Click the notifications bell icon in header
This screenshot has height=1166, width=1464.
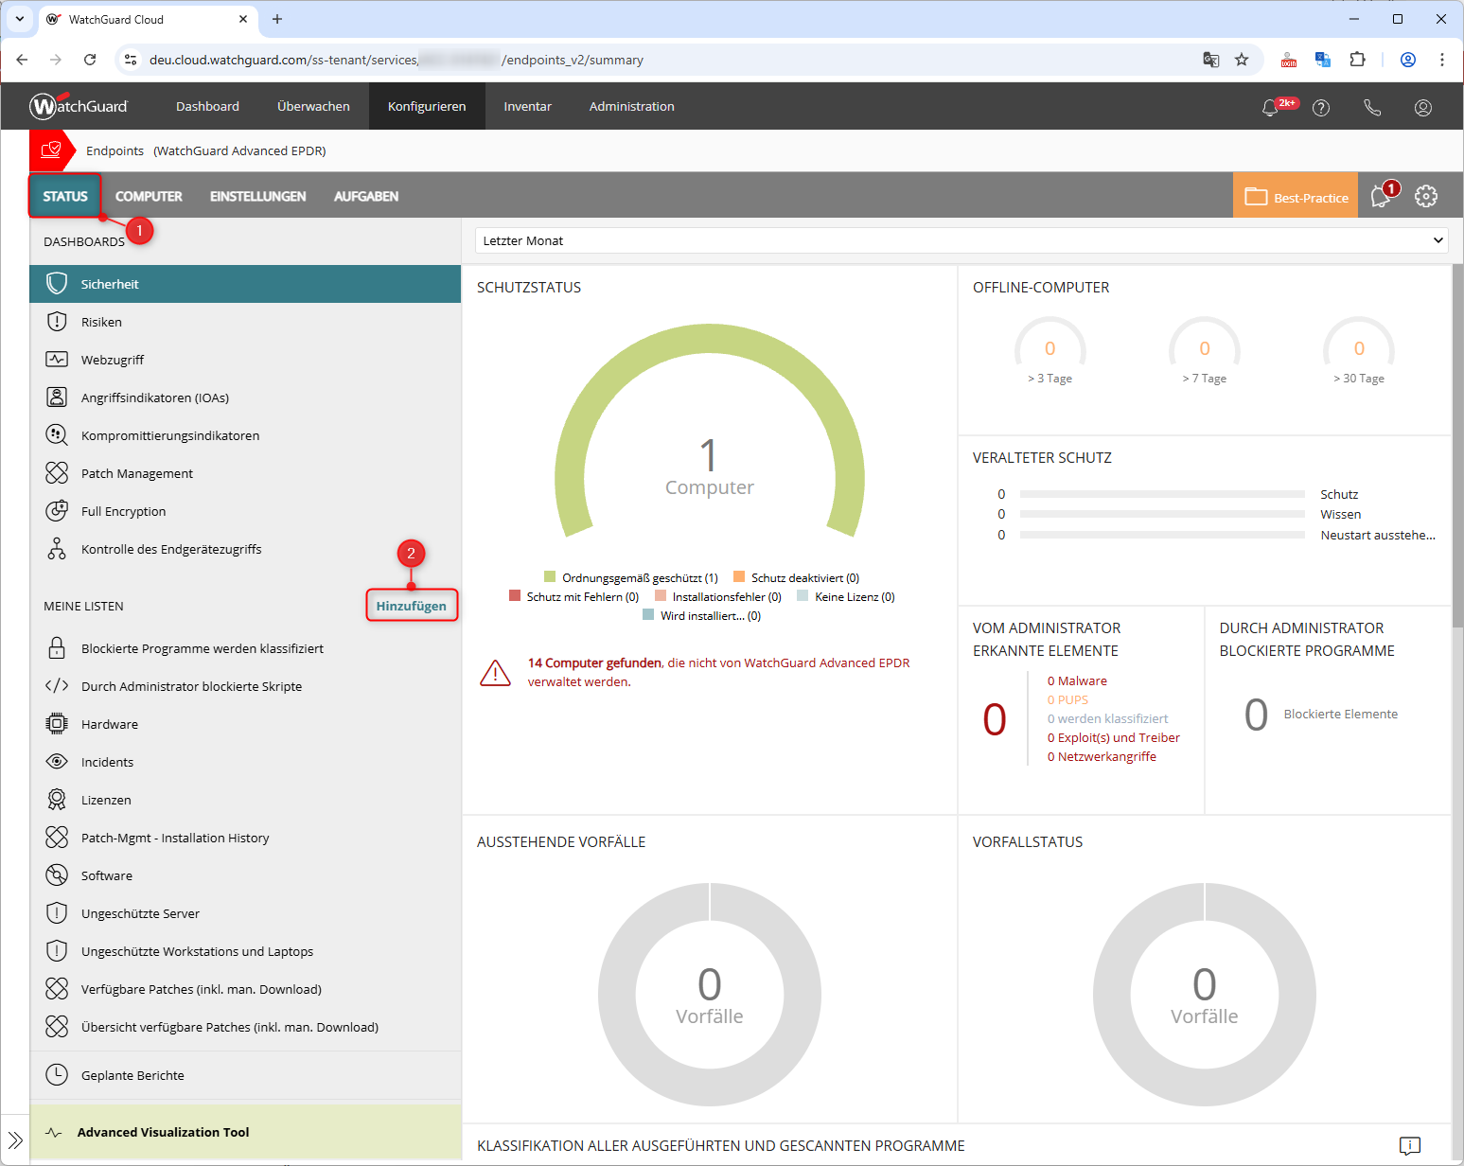[x=1271, y=108]
